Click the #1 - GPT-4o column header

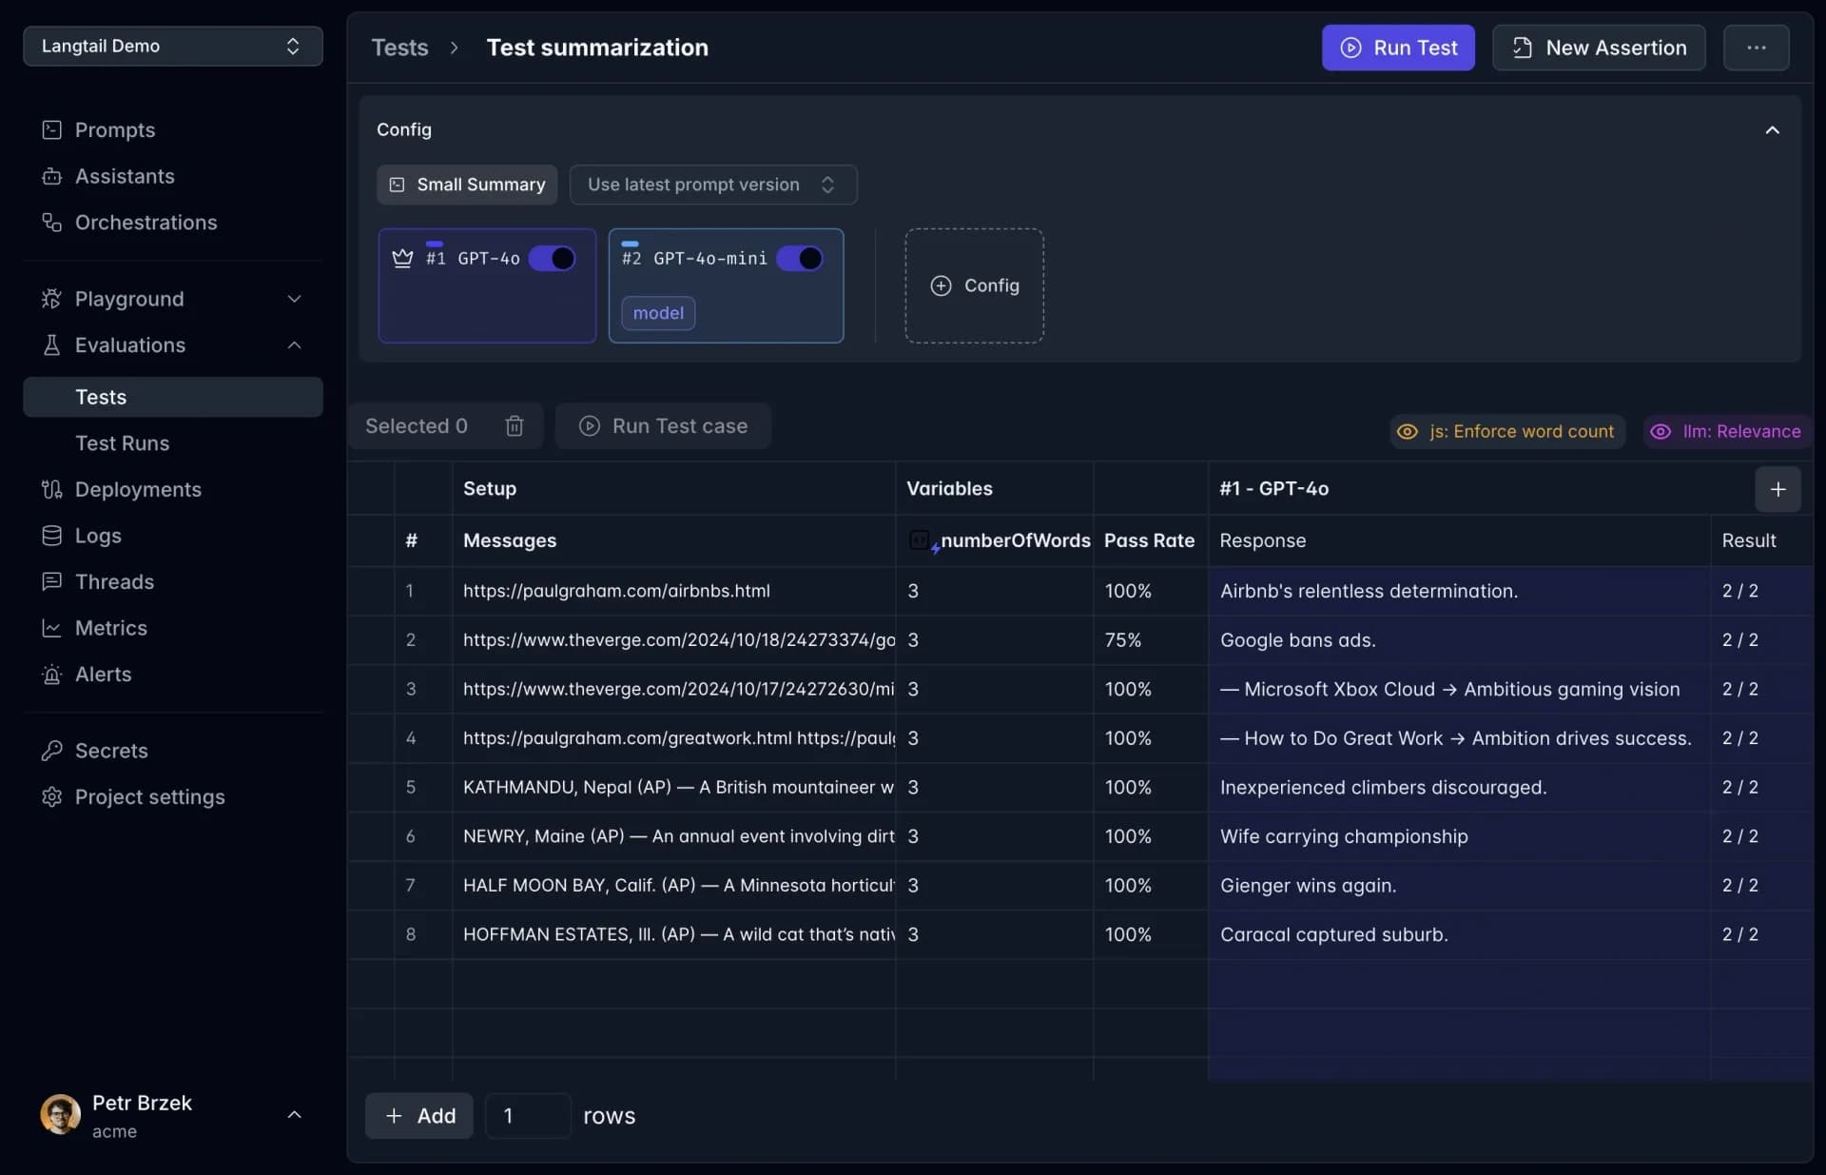pyautogui.click(x=1274, y=489)
